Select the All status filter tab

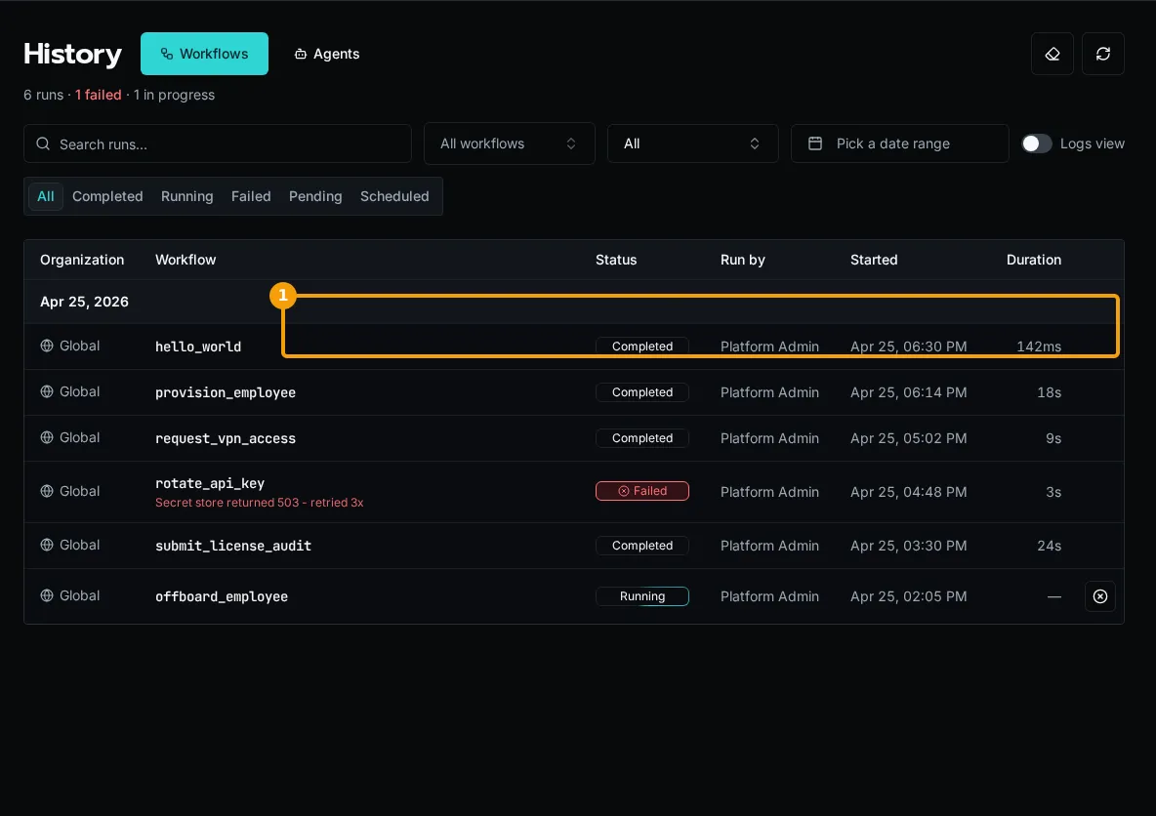pos(46,196)
